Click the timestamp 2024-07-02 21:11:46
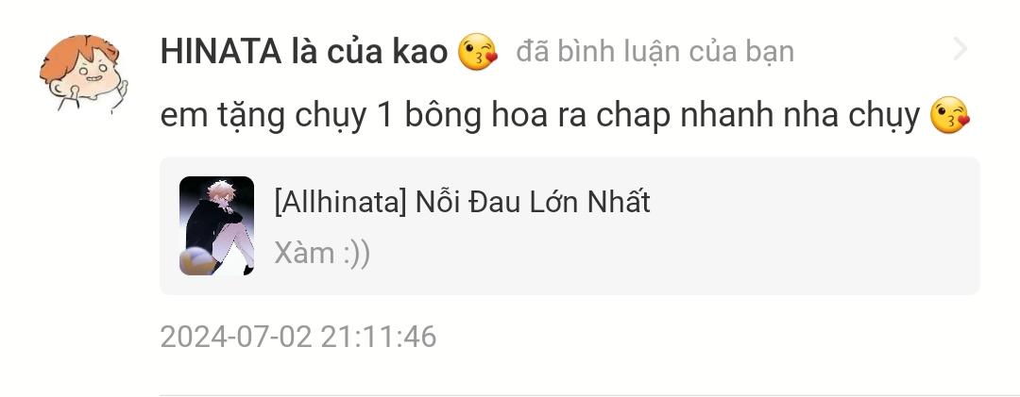 (297, 338)
